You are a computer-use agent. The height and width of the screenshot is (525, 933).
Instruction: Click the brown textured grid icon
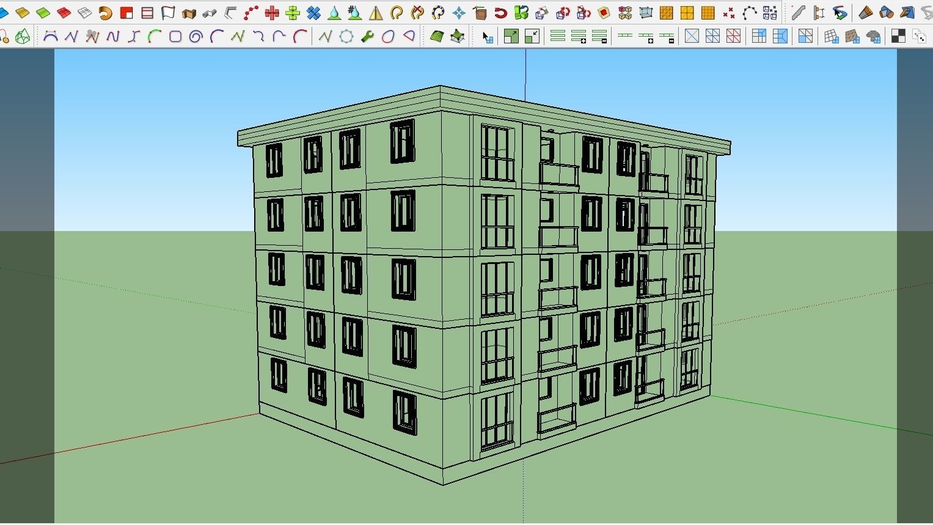point(852,37)
